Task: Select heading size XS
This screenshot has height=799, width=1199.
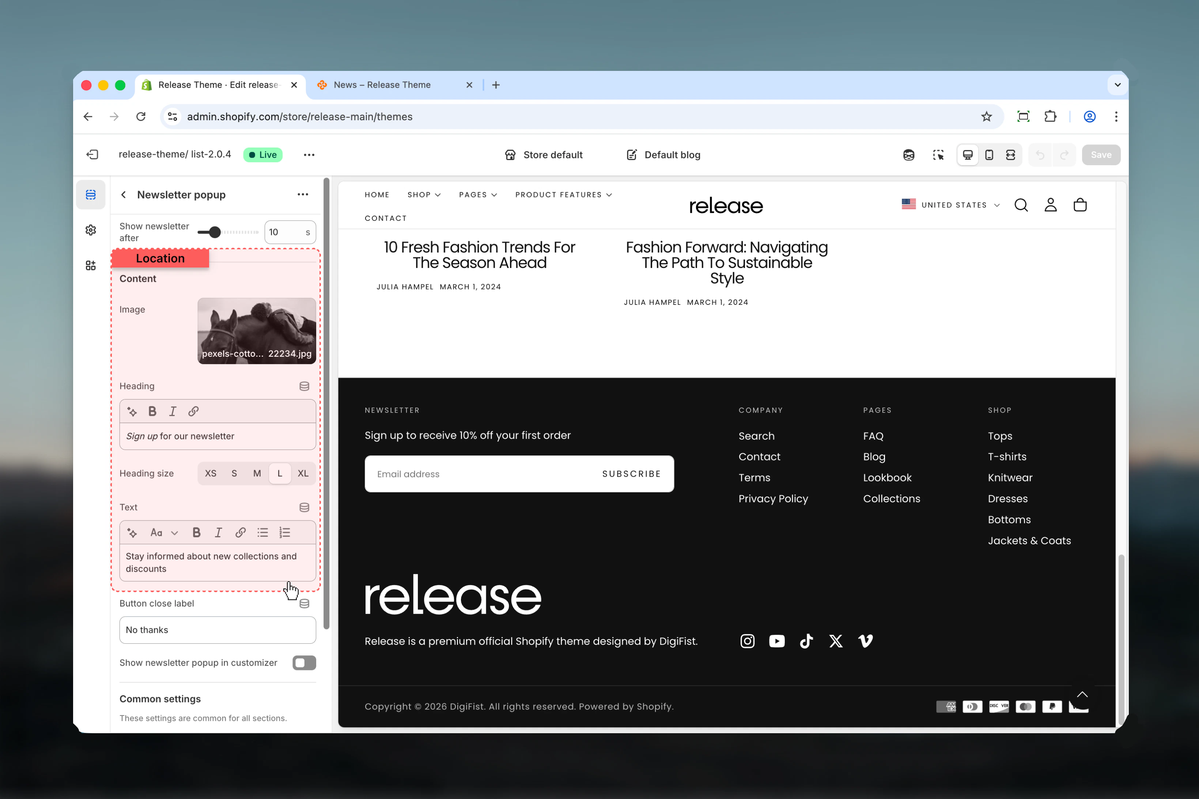Action: tap(211, 473)
